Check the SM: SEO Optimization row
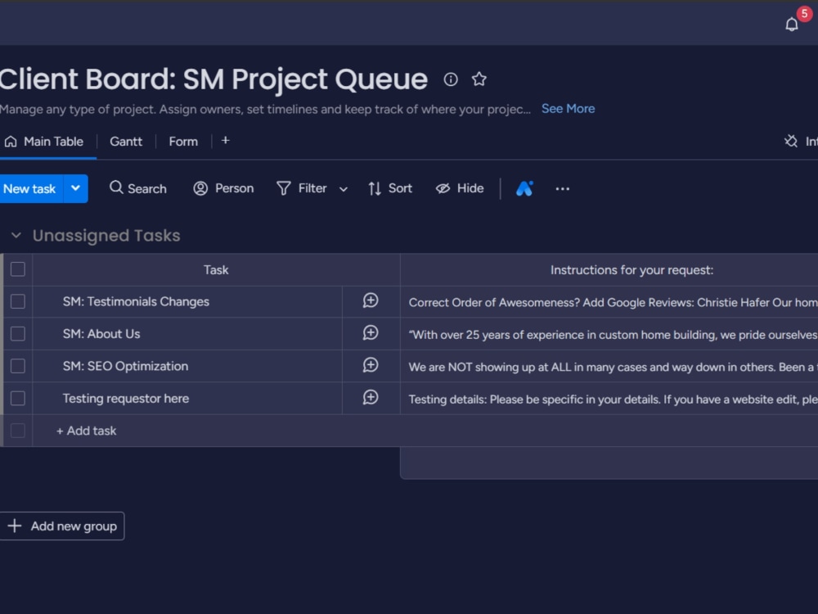The height and width of the screenshot is (614, 818). [18, 367]
